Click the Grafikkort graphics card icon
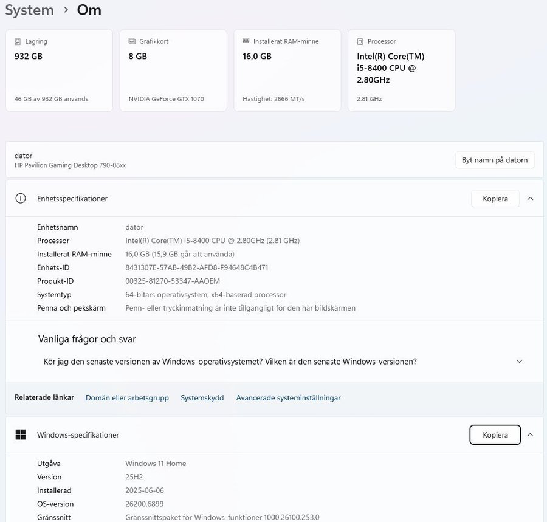The width and height of the screenshot is (547, 522). click(x=132, y=41)
